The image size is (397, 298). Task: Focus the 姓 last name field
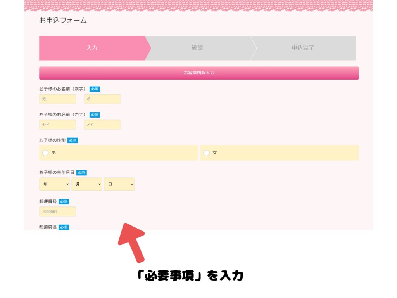[57, 99]
